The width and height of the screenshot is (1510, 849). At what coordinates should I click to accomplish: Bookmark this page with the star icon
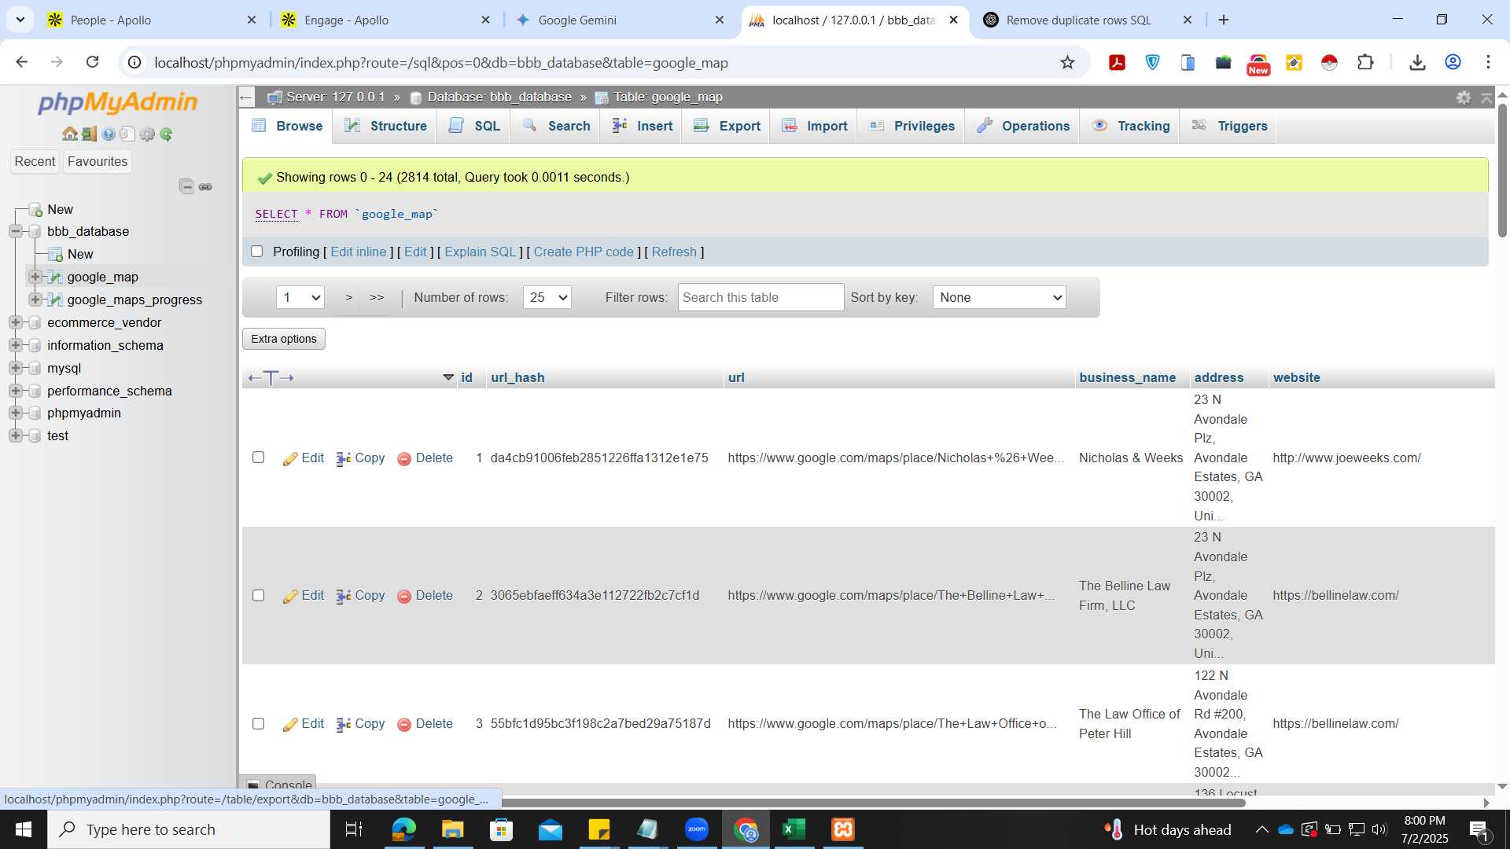point(1067,62)
